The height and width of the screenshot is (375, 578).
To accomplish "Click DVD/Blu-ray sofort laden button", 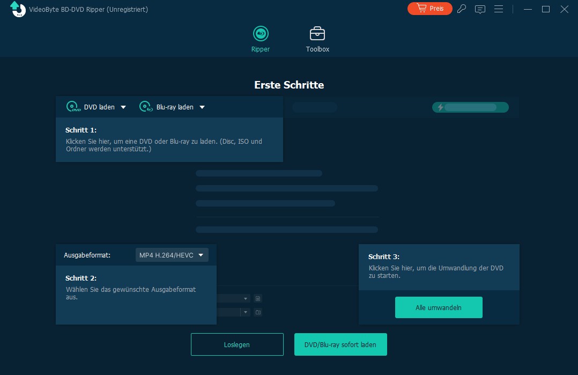I will click(340, 344).
